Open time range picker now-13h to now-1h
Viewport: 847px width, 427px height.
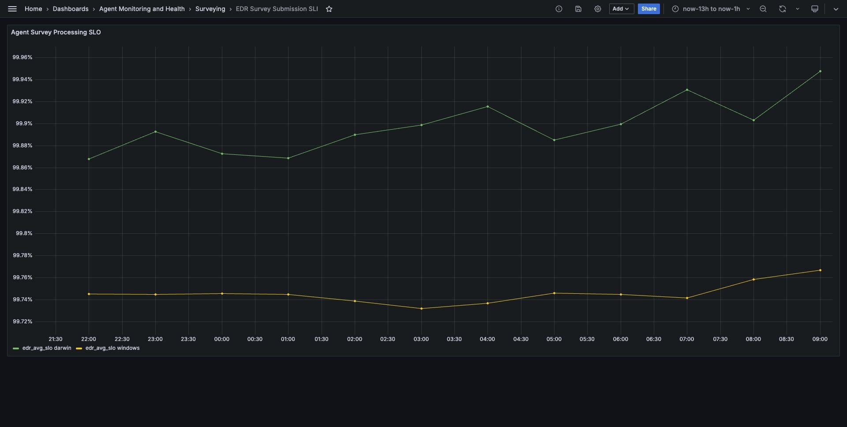click(x=711, y=9)
